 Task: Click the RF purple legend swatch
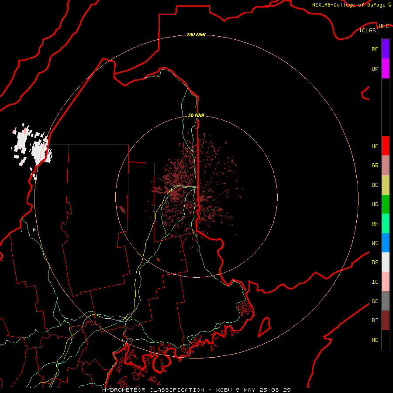coord(386,49)
